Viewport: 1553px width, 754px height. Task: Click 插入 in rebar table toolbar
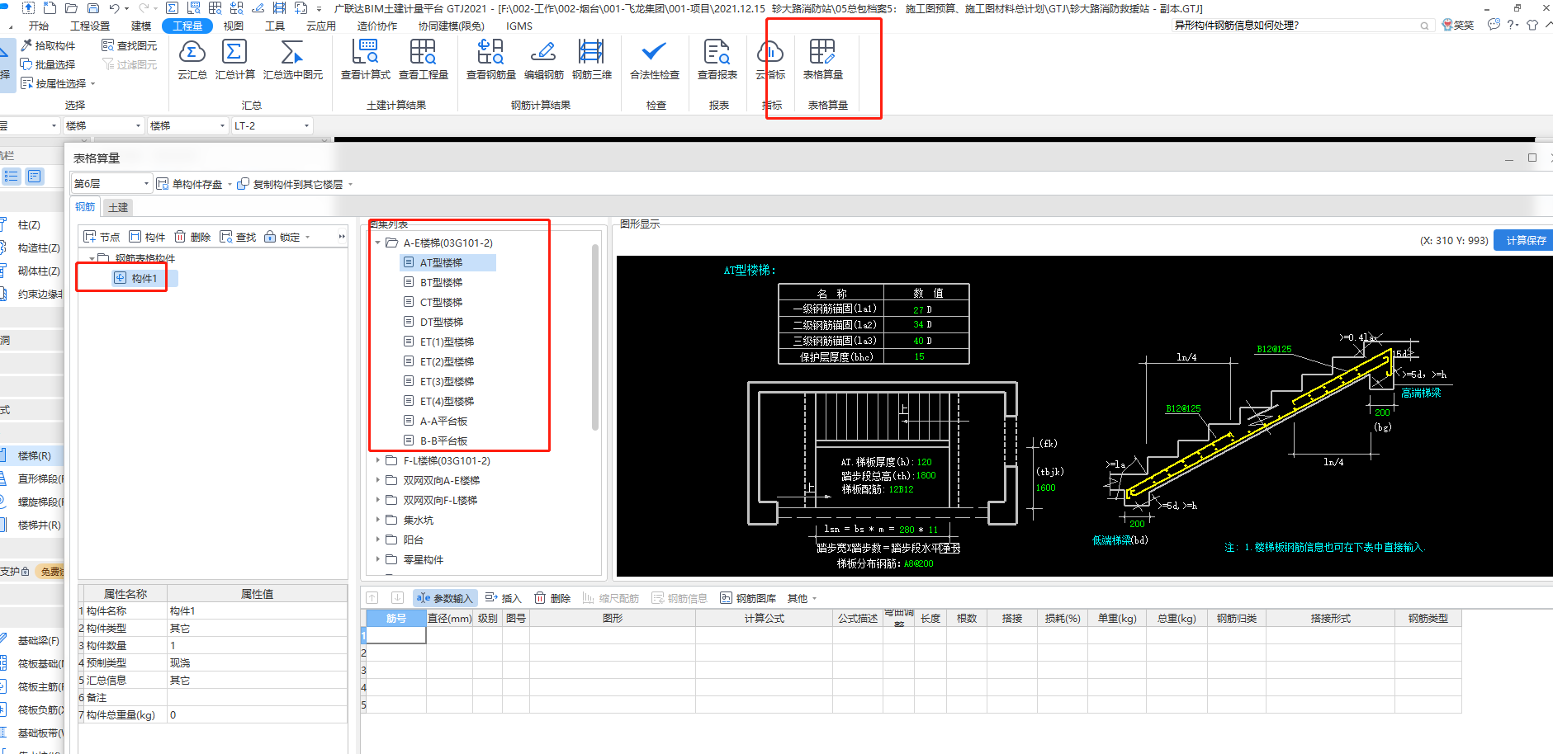click(504, 598)
